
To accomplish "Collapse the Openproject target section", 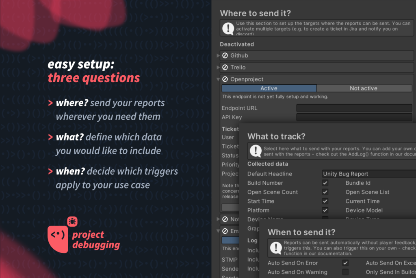I will 219,79.
